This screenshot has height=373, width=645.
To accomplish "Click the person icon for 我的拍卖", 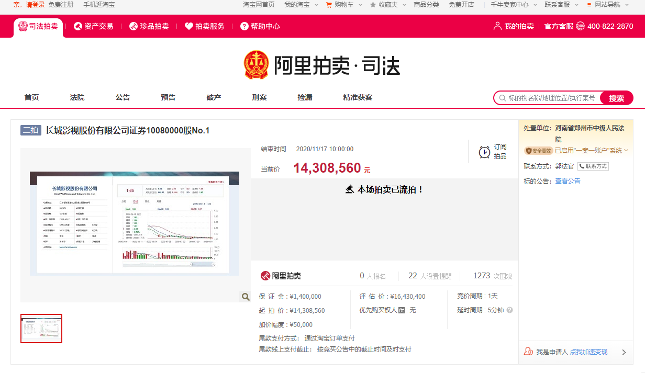I will 497,26.
